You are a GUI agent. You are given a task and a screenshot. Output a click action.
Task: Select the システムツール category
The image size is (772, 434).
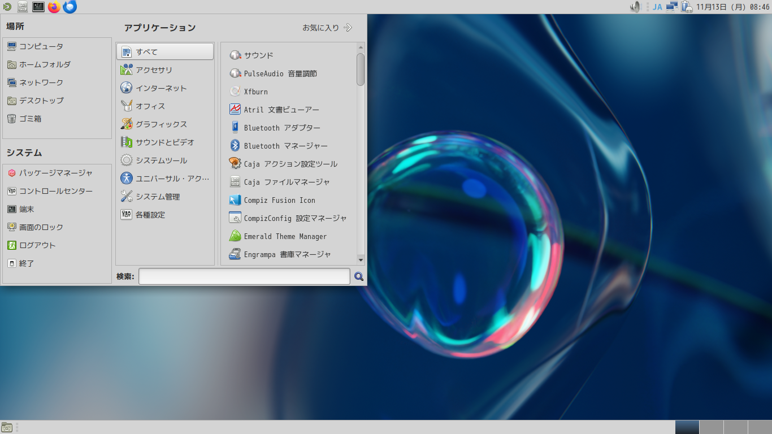[x=165, y=160]
